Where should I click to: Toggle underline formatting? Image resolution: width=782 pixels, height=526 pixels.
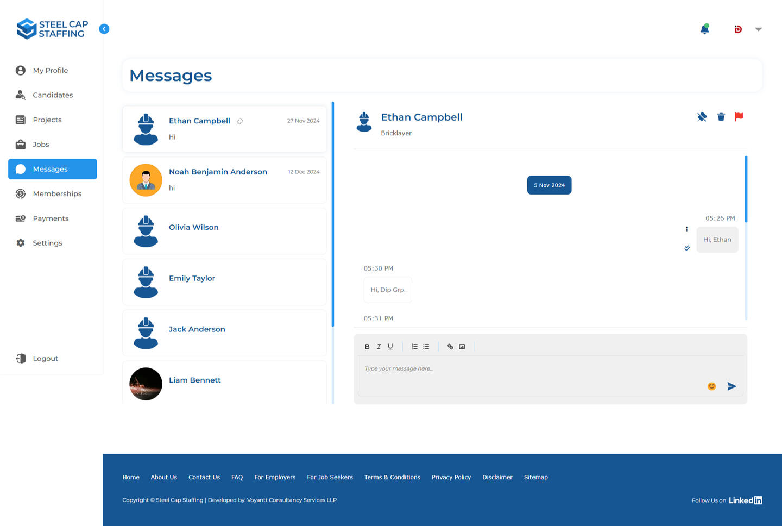[390, 347]
